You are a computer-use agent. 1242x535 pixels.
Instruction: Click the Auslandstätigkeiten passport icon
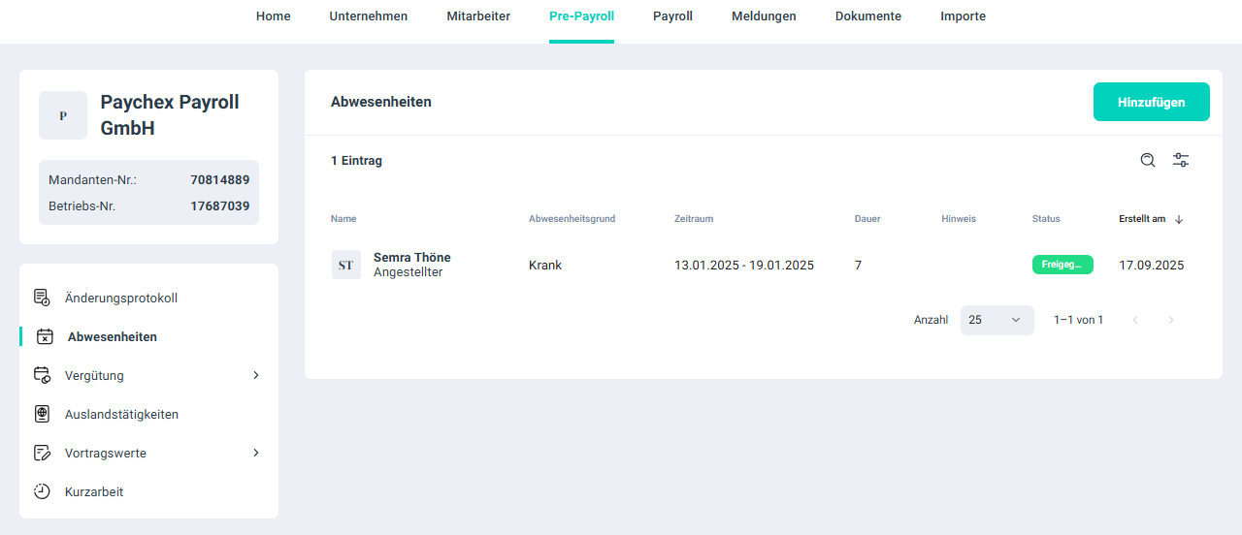pyautogui.click(x=42, y=414)
